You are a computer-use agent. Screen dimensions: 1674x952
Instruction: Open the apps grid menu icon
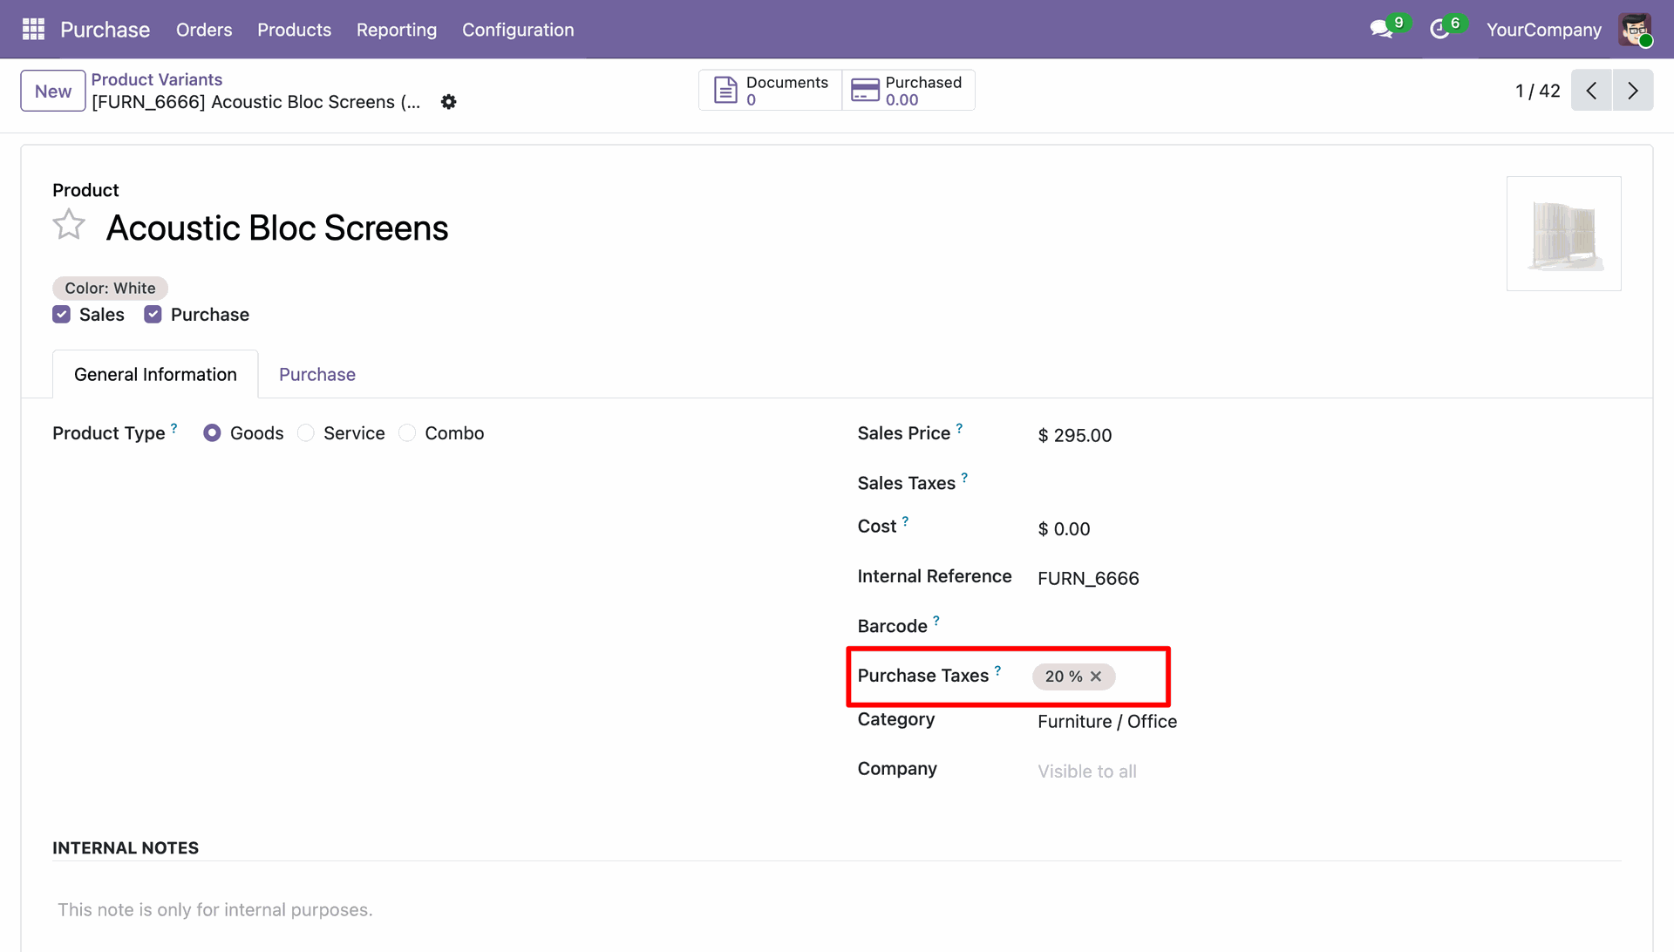pyautogui.click(x=33, y=30)
